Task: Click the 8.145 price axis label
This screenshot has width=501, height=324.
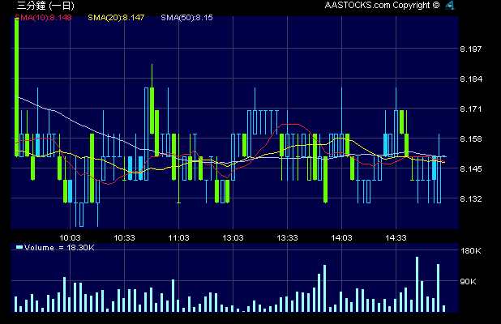Action: point(471,168)
